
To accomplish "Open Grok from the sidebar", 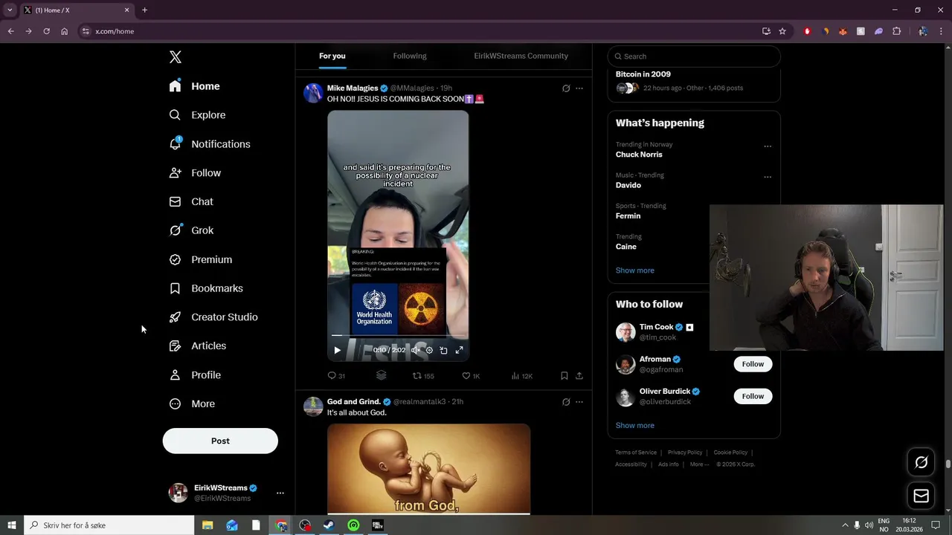I will click(191, 230).
